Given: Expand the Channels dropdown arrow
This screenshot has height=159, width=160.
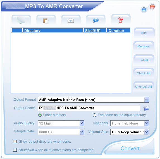Looking at the screenshot, I should tap(147, 123).
